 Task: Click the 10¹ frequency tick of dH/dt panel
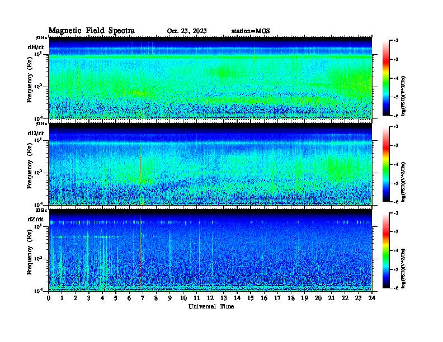point(38,54)
